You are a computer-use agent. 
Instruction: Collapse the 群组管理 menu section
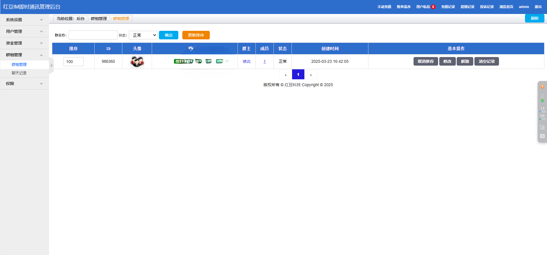[25, 55]
